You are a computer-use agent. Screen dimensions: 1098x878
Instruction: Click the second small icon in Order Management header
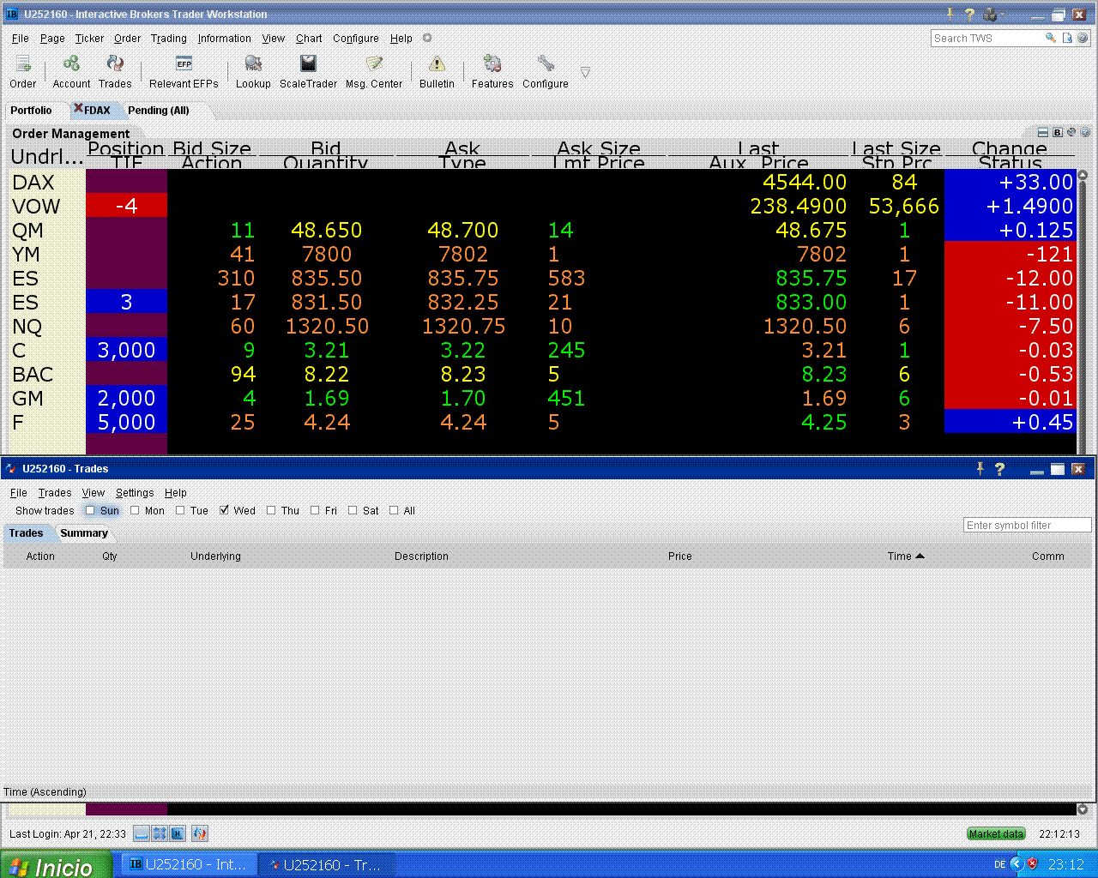pos(1057,132)
